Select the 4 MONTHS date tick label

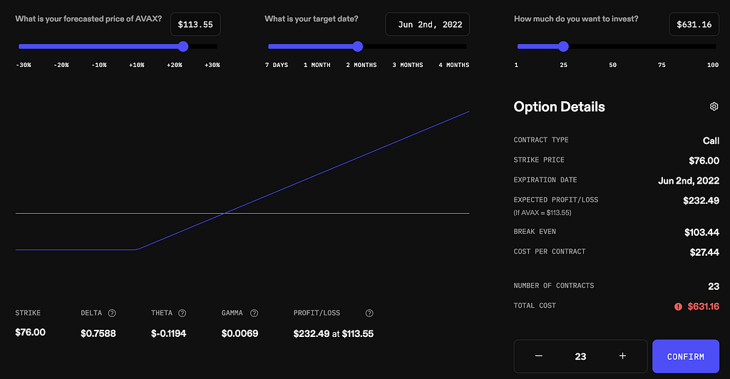click(x=454, y=65)
